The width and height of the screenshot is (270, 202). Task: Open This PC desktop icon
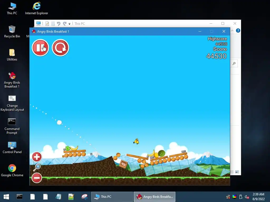12,8
